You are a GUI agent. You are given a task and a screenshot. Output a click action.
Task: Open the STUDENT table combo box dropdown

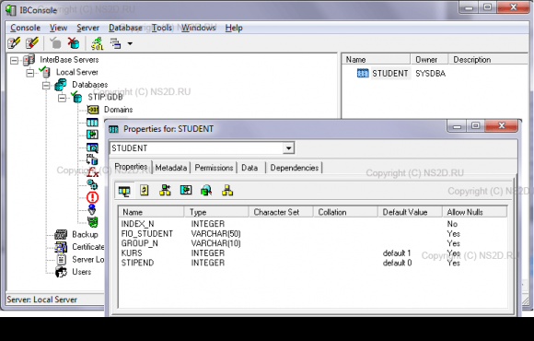(288, 148)
